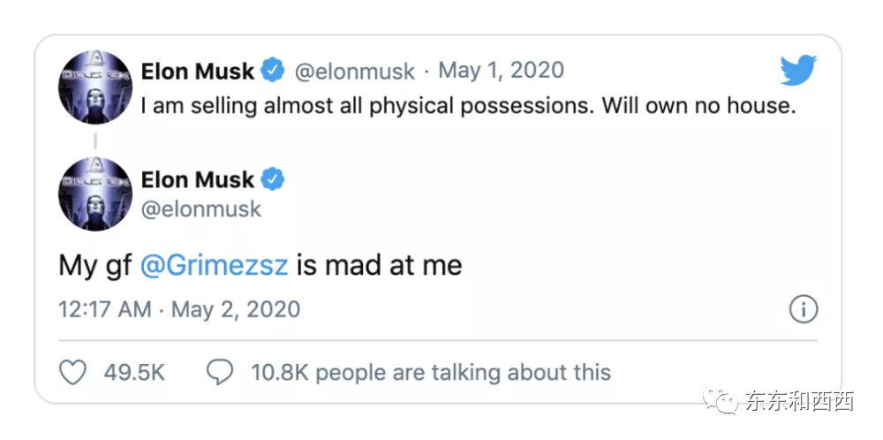Open the @Grimezsz mention link
This screenshot has height=440, width=883.
click(215, 265)
